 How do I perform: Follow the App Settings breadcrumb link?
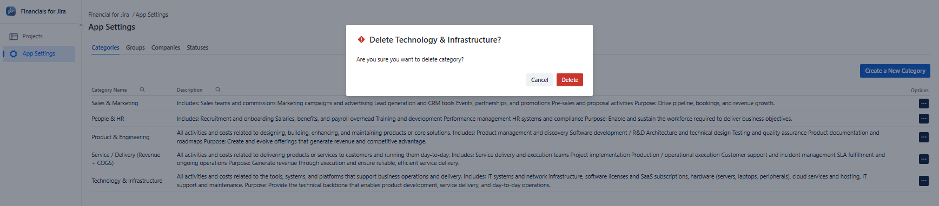point(152,15)
